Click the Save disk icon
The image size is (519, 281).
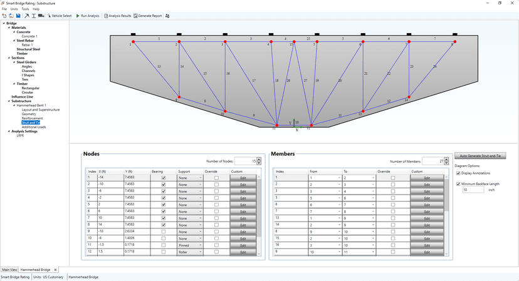coord(18,16)
